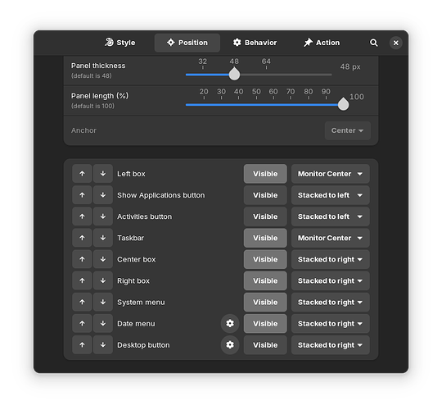This screenshot has height=410, width=442.
Task: Toggle Visible for Center box
Action: pos(265,259)
